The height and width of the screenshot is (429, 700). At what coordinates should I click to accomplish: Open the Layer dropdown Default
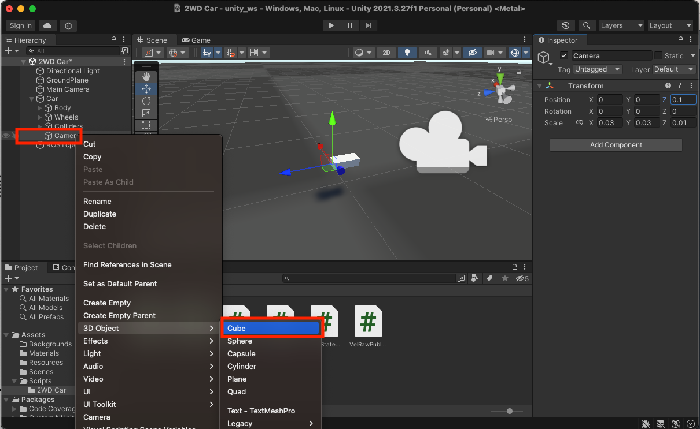pos(674,69)
